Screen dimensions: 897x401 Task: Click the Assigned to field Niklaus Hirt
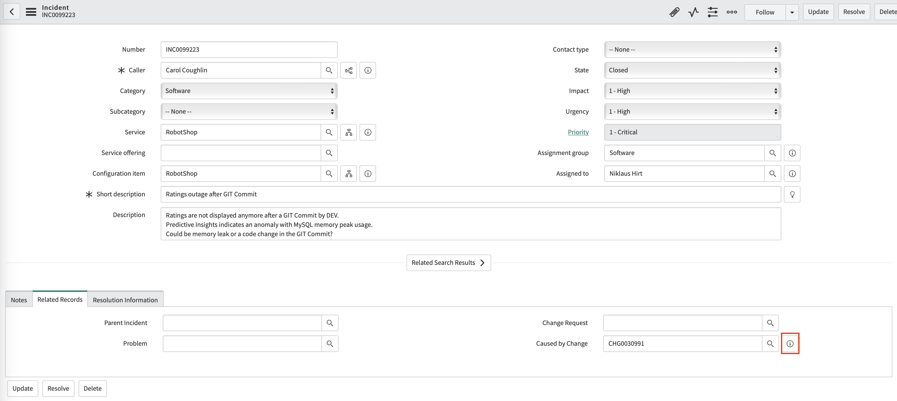click(x=684, y=174)
